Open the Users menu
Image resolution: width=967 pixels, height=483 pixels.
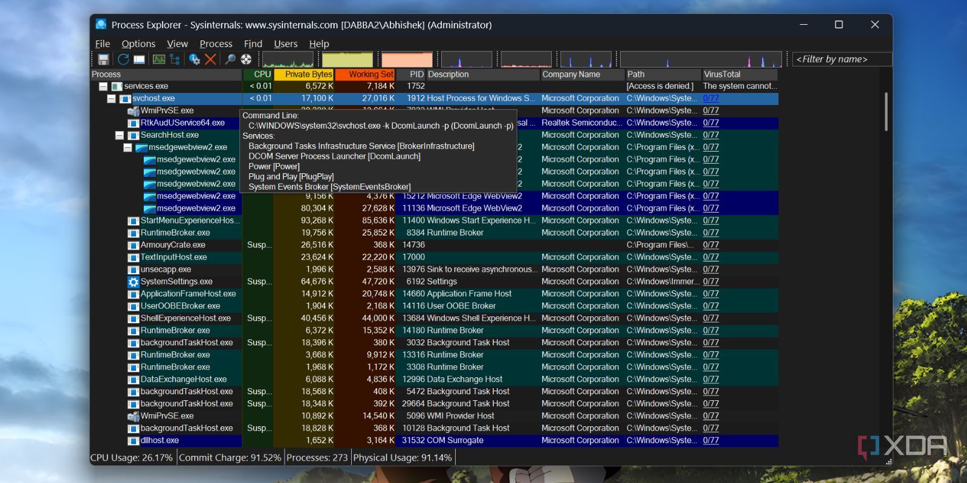click(x=285, y=43)
